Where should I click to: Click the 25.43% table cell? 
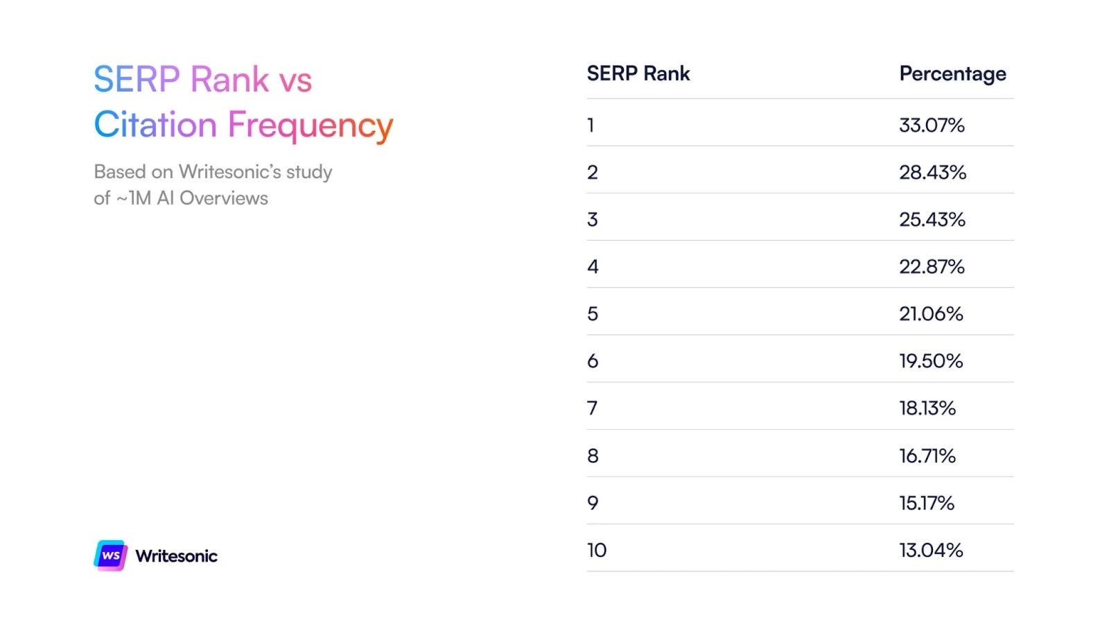click(932, 220)
